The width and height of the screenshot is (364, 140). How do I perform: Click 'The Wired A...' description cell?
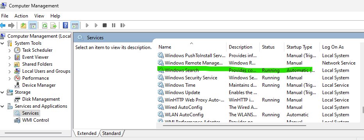click(243, 107)
